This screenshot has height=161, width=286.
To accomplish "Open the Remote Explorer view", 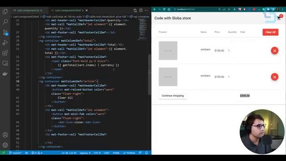I will tap(5, 64).
